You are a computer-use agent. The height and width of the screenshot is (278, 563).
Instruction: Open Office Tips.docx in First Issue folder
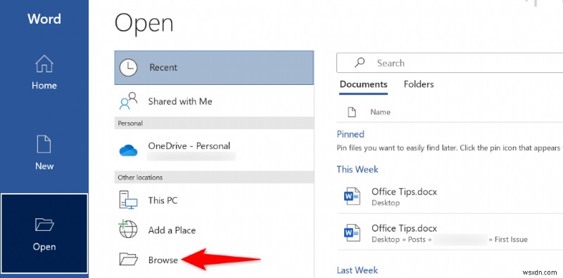click(450, 232)
